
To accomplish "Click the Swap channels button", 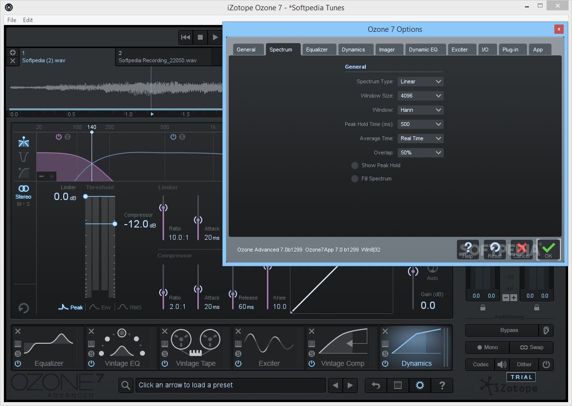I will pyautogui.click(x=531, y=348).
